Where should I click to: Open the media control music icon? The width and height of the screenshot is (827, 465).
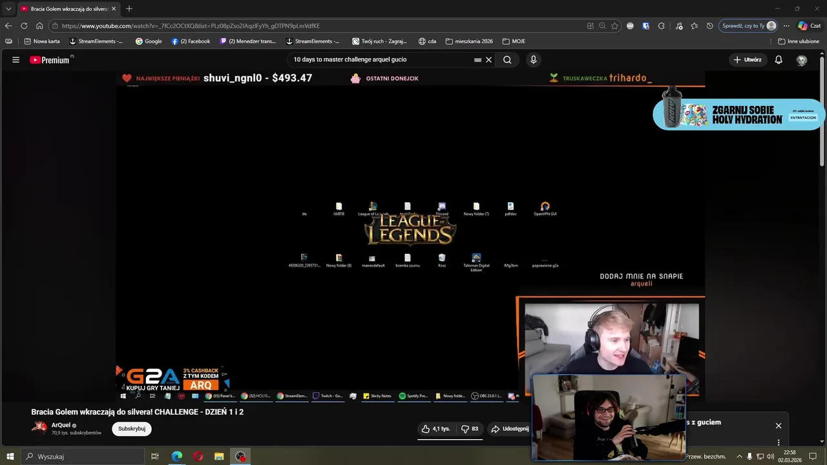(679, 26)
